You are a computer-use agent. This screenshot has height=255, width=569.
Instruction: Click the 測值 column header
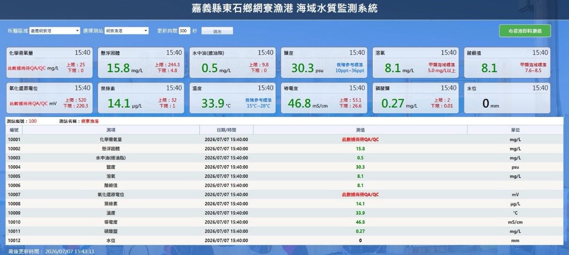(x=360, y=130)
